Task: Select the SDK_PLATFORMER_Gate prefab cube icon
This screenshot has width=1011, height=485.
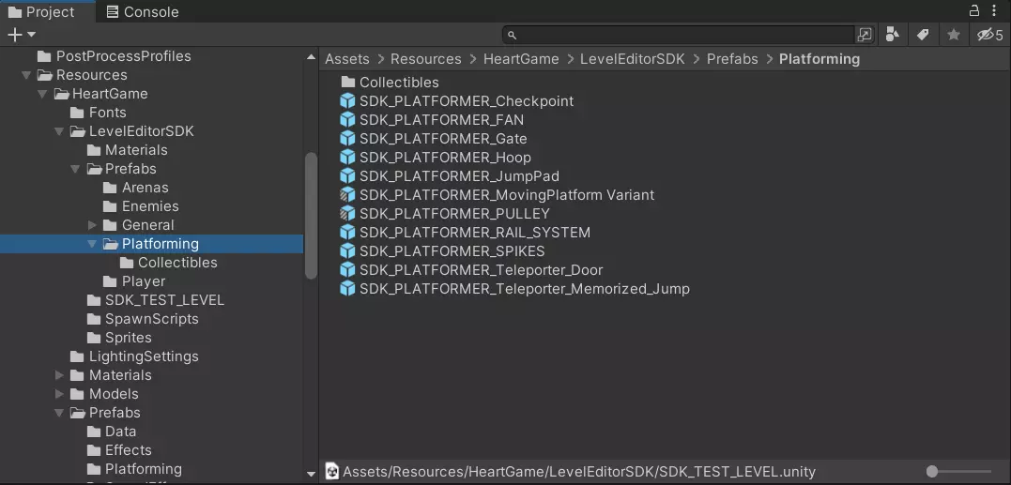Action: (x=347, y=139)
